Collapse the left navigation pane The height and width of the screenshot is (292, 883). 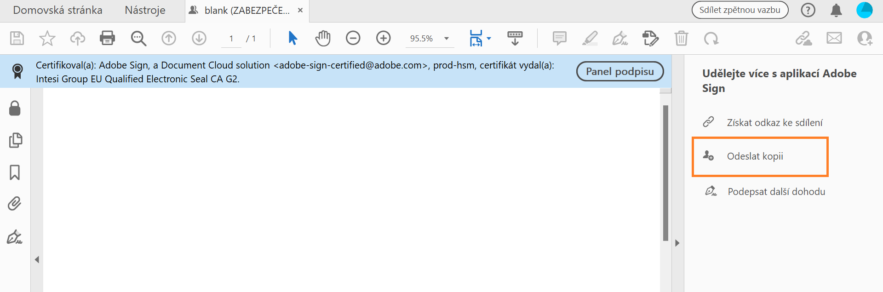tap(37, 260)
